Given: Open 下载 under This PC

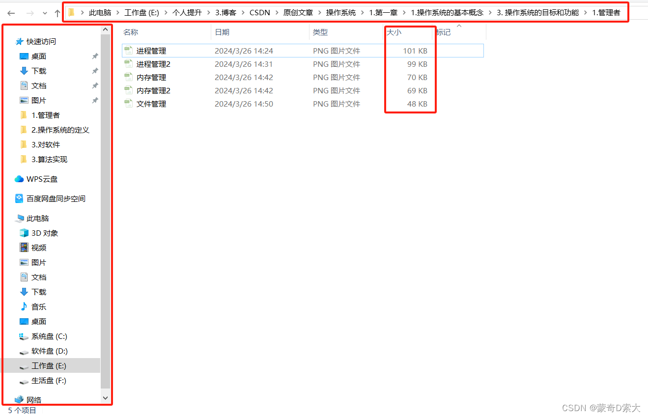Looking at the screenshot, I should [x=39, y=292].
